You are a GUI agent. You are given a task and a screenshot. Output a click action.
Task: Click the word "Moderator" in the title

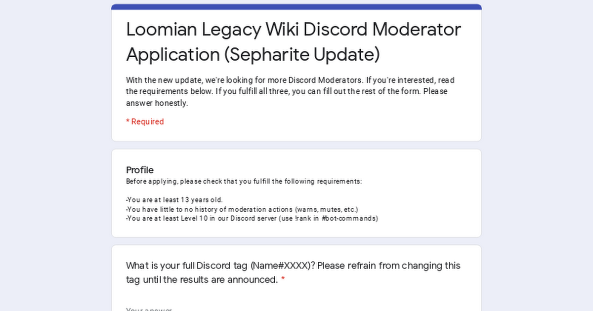(x=417, y=30)
